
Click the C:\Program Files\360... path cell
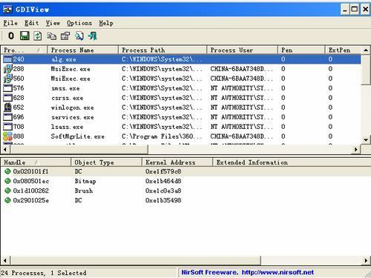[162, 136]
